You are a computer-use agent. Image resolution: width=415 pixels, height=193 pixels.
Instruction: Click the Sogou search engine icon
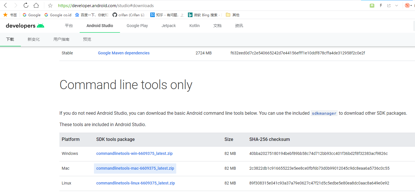click(407, 5)
